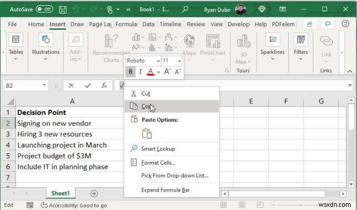Click the search magnifier in title bar
The image size is (357, 210).
185,9
